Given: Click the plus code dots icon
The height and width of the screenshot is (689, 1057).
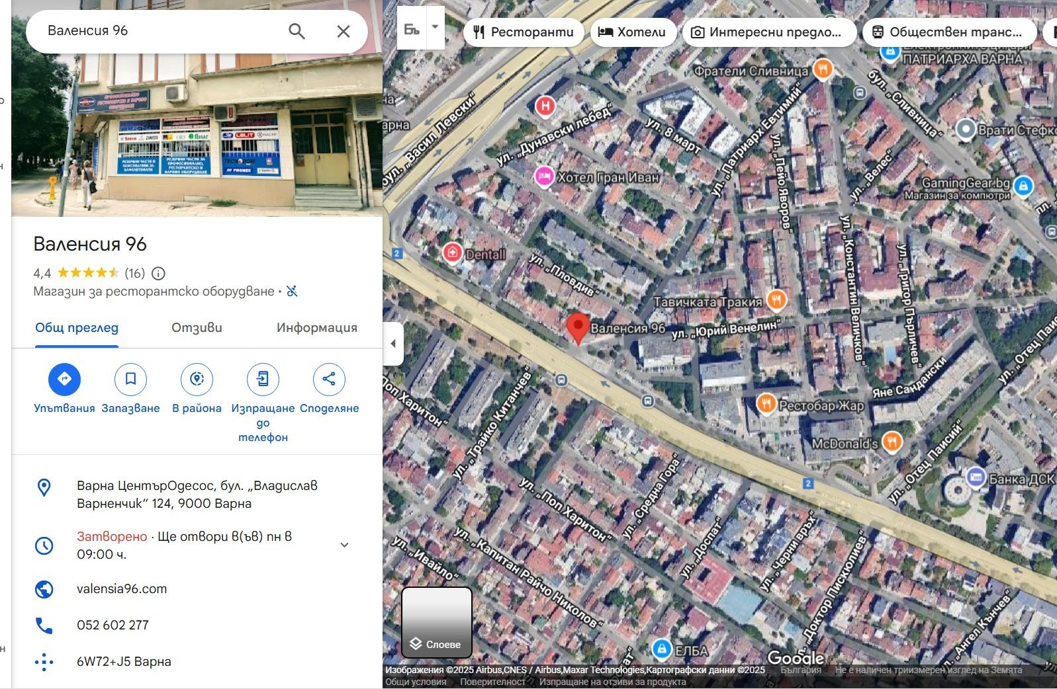Looking at the screenshot, I should point(44,662).
